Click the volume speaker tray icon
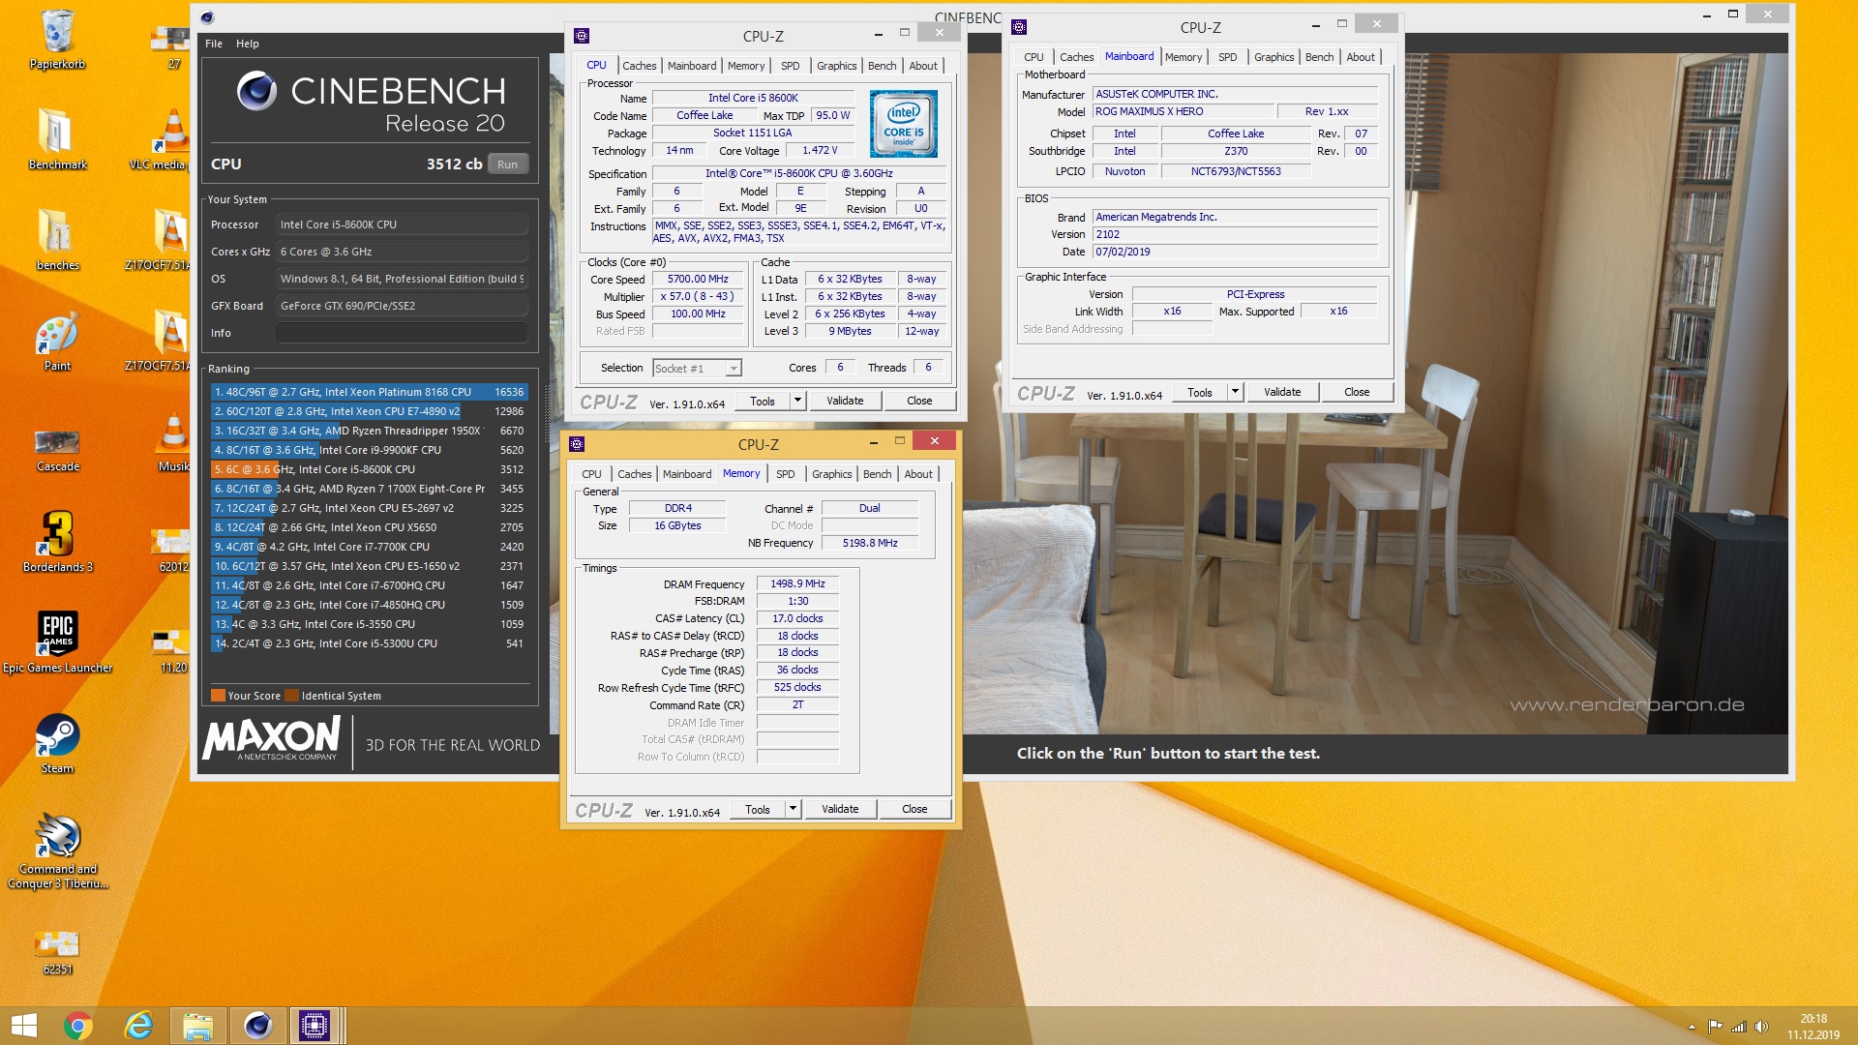Viewport: 1858px width, 1045px height. 1761,1027
